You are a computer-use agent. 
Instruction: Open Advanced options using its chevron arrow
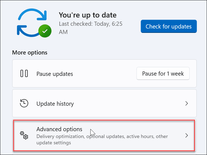coord(186,135)
